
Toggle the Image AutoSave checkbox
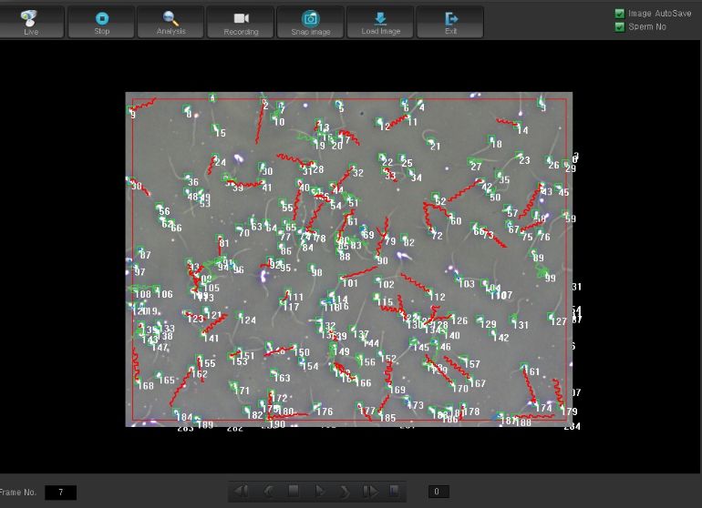(620, 14)
